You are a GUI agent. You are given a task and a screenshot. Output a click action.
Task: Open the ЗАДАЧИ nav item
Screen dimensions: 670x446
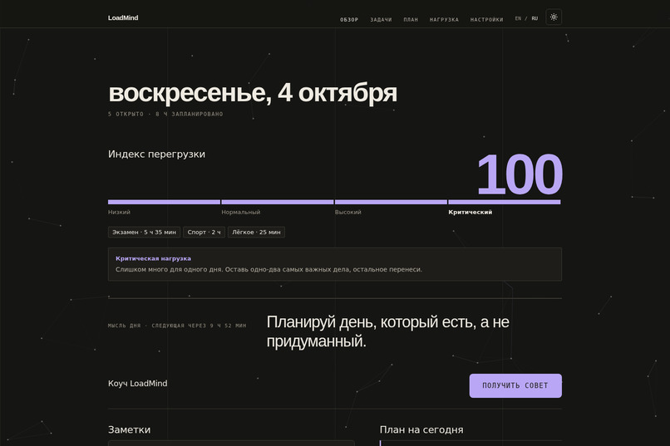(x=381, y=20)
